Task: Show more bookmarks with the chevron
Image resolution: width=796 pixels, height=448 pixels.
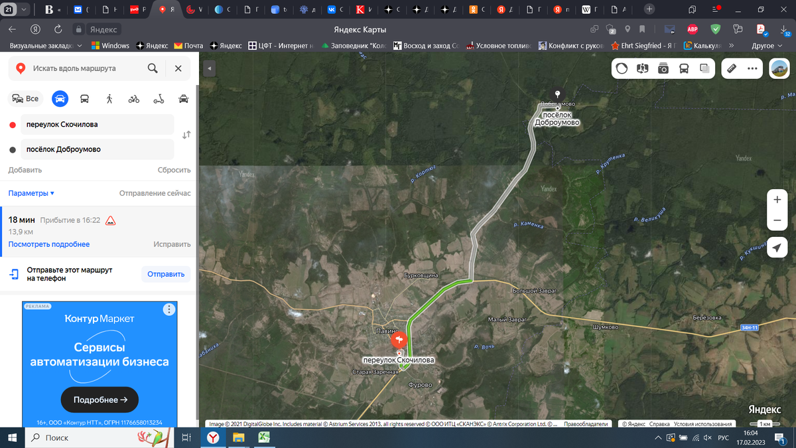Action: (x=732, y=46)
